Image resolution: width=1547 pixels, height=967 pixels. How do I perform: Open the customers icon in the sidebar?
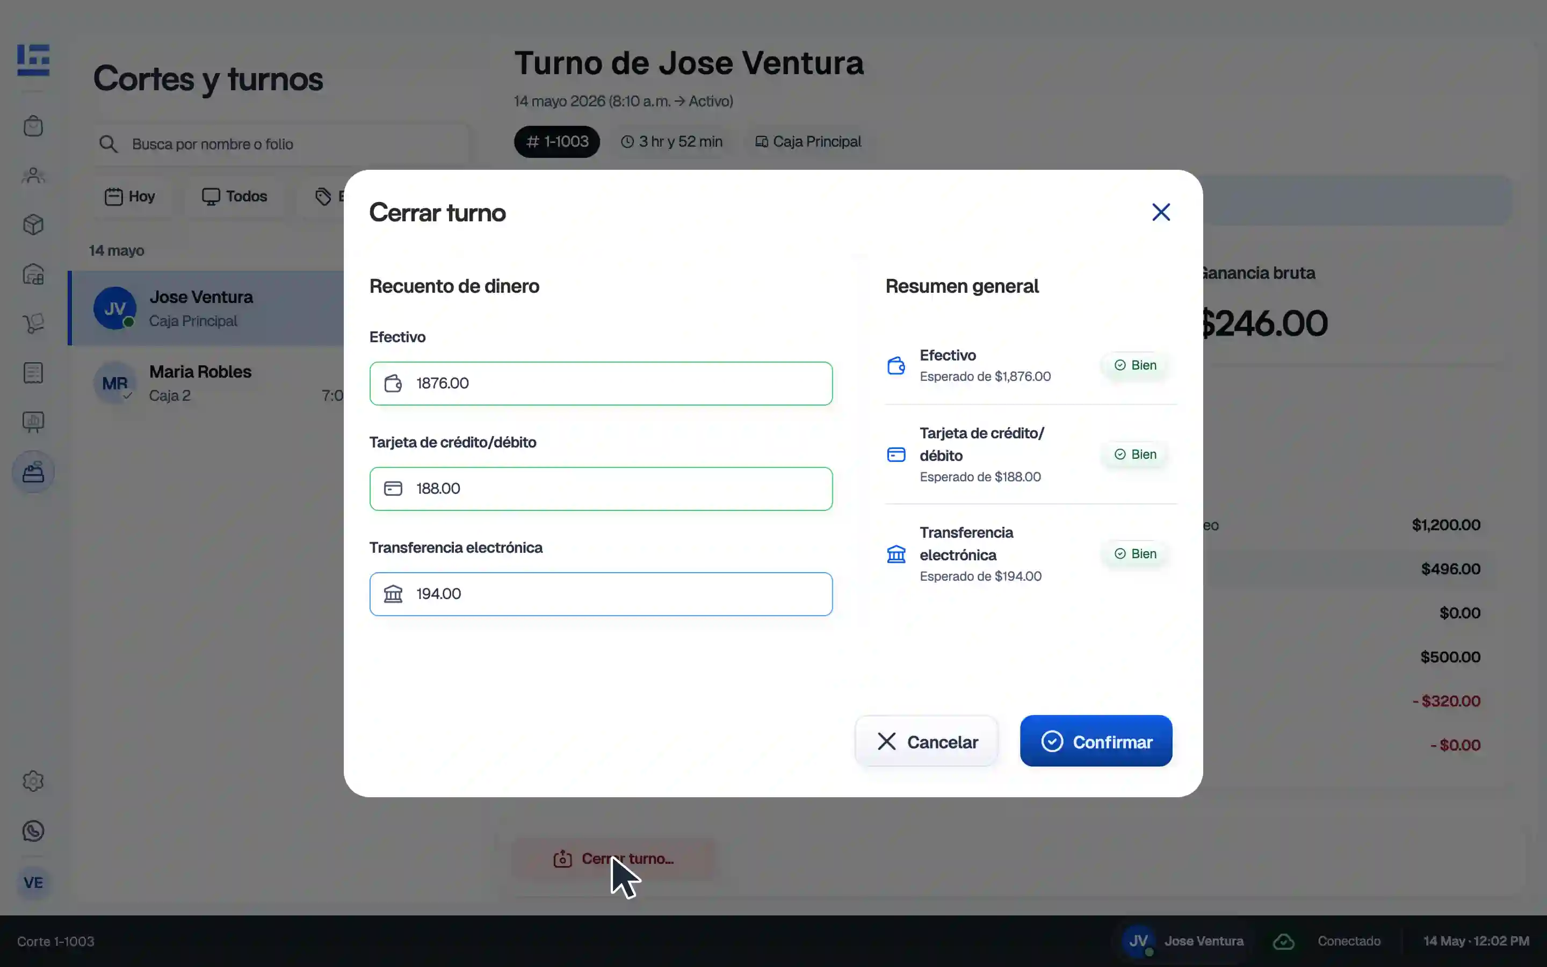(x=33, y=175)
